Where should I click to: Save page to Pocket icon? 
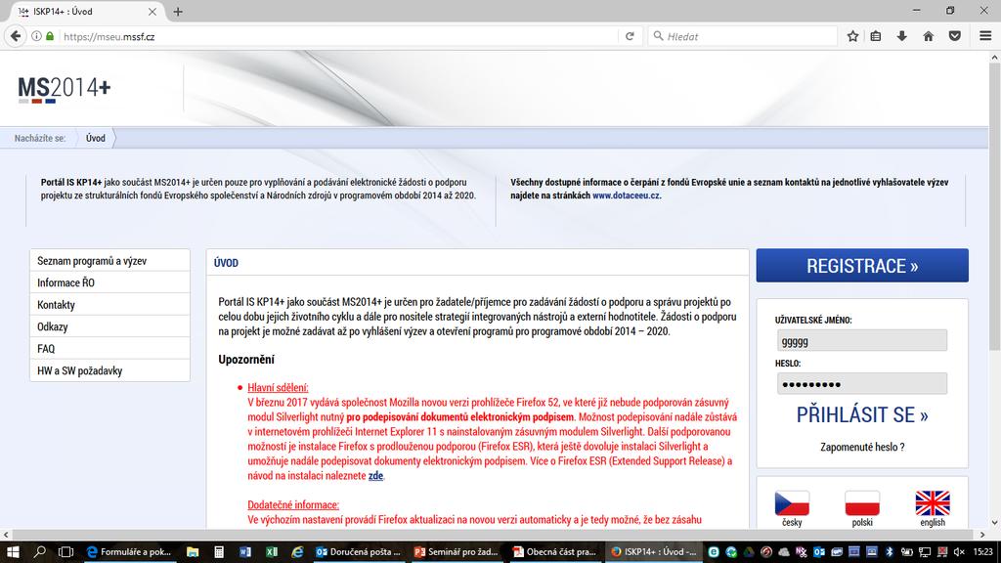[x=955, y=36]
